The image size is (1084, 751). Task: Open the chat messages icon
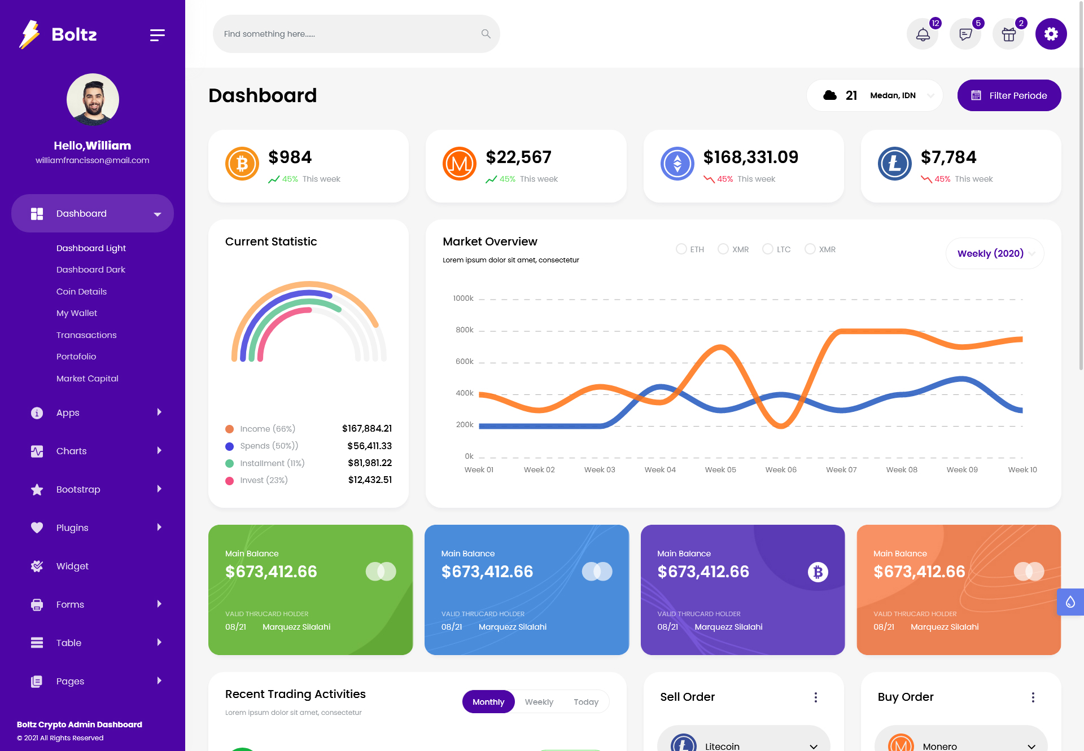(x=965, y=34)
